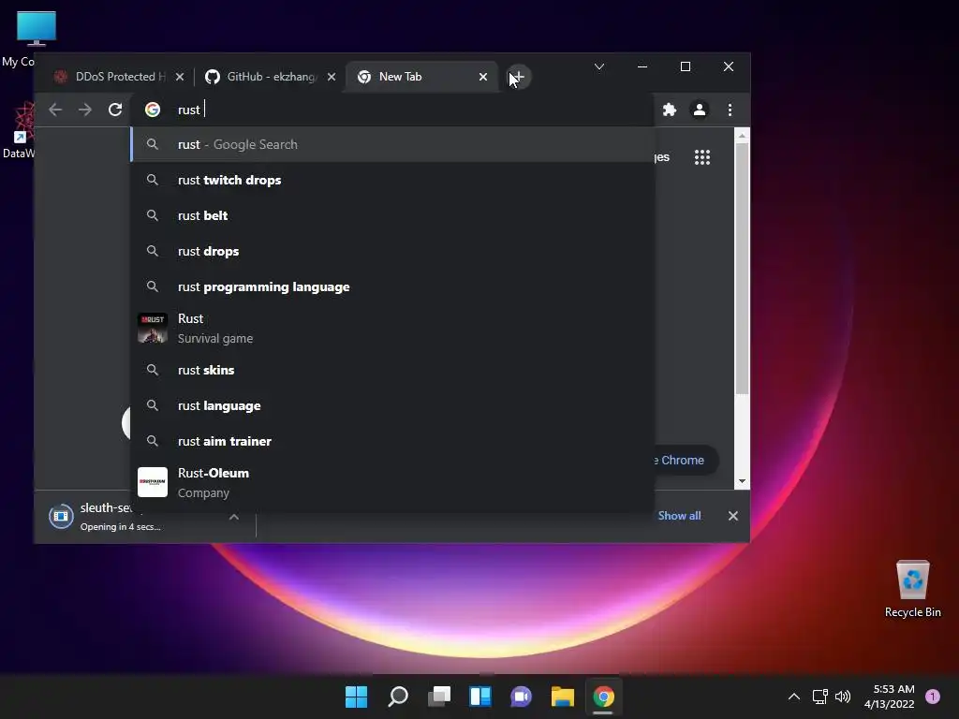Image resolution: width=959 pixels, height=719 pixels.
Task: Click the network tray icon
Action: [x=819, y=697]
